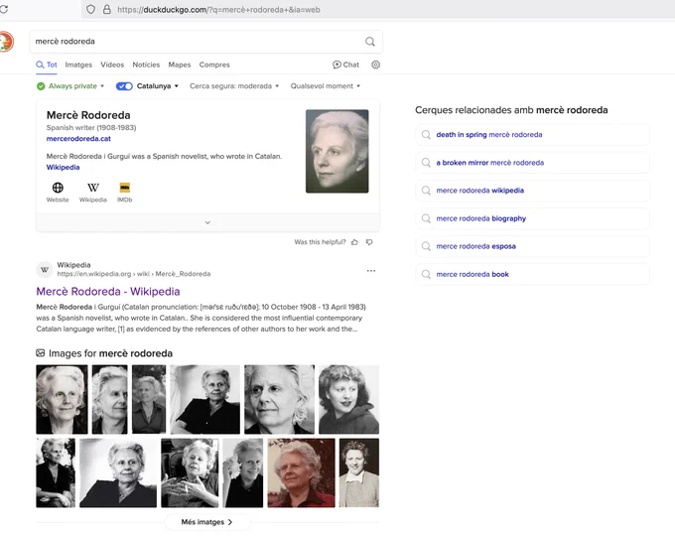Open Cerca segura: moderada dropdown
The height and width of the screenshot is (536, 675).
[234, 86]
